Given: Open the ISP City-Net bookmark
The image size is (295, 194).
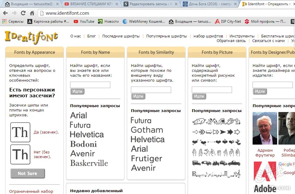Looking at the screenshot, I should 228,21.
